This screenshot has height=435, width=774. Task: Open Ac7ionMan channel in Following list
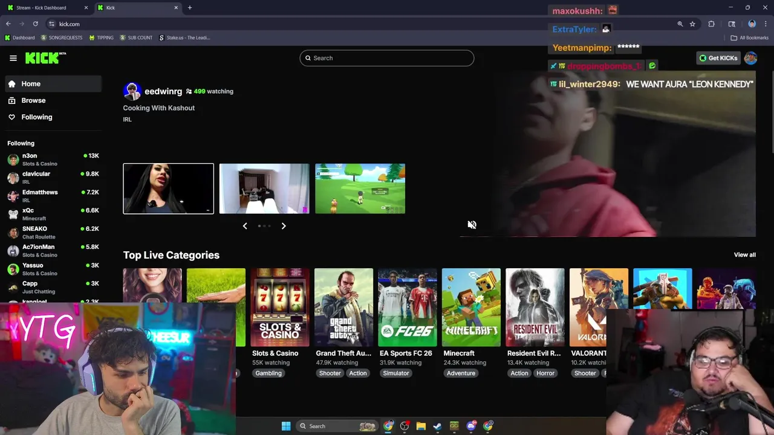53,251
